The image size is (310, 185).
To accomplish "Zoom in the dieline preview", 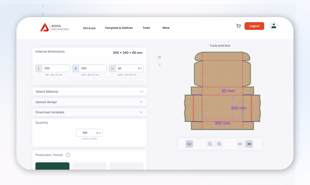I will tap(219, 144).
